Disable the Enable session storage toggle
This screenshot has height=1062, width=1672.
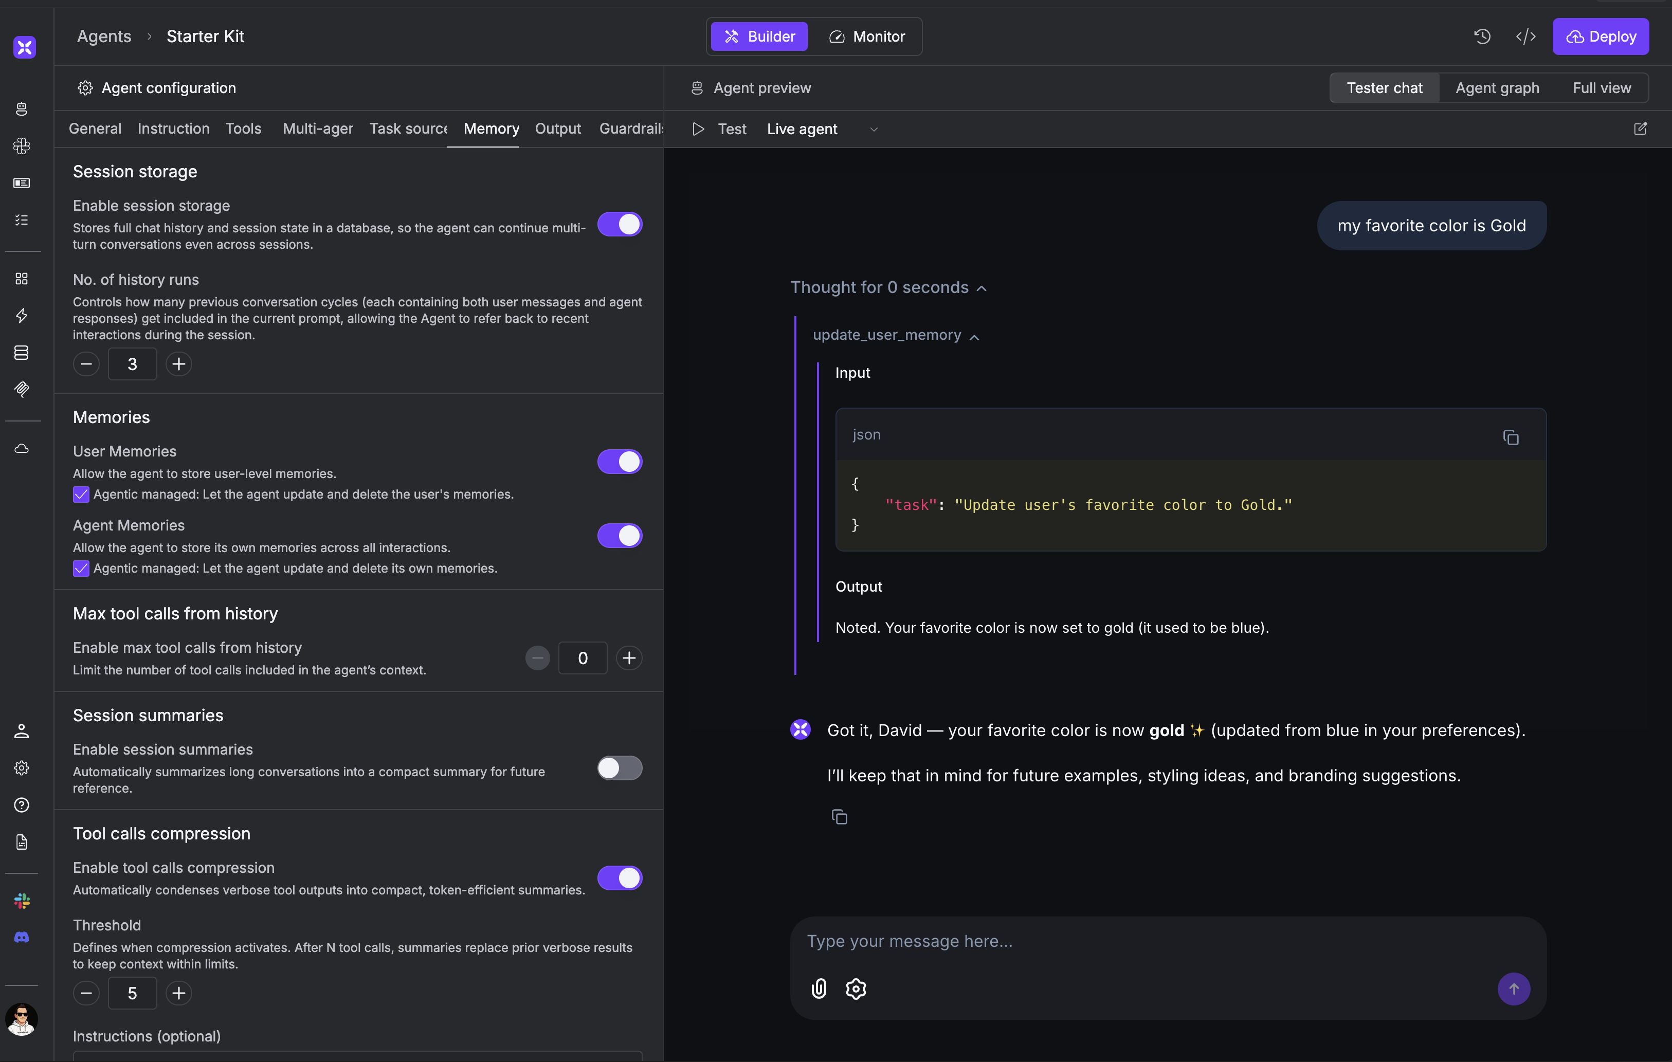[x=620, y=224]
